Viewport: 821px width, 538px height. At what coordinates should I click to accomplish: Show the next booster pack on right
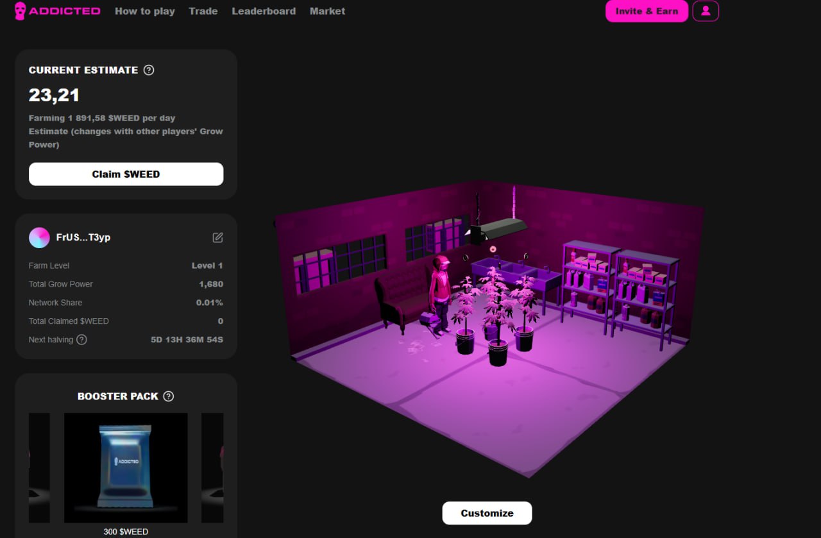pyautogui.click(x=212, y=467)
